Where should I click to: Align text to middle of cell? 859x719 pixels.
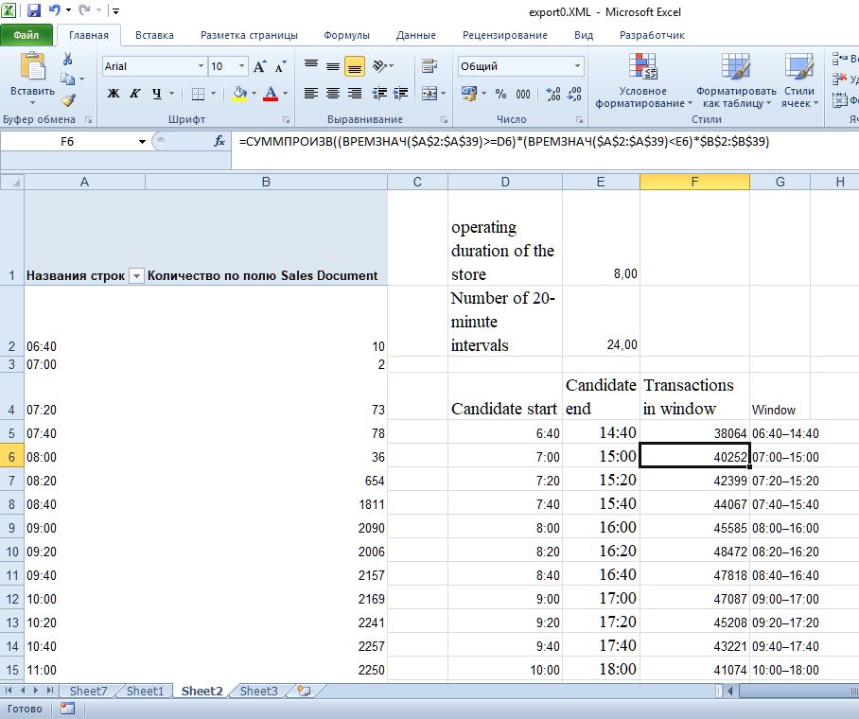click(x=333, y=66)
